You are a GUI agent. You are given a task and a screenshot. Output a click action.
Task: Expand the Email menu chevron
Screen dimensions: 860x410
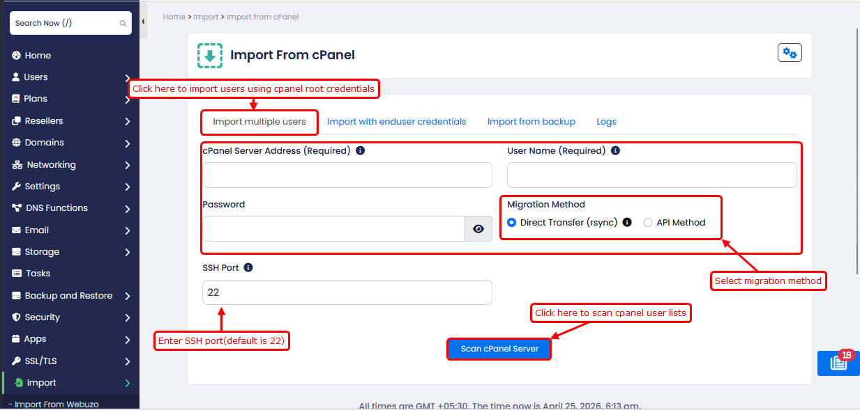(128, 231)
